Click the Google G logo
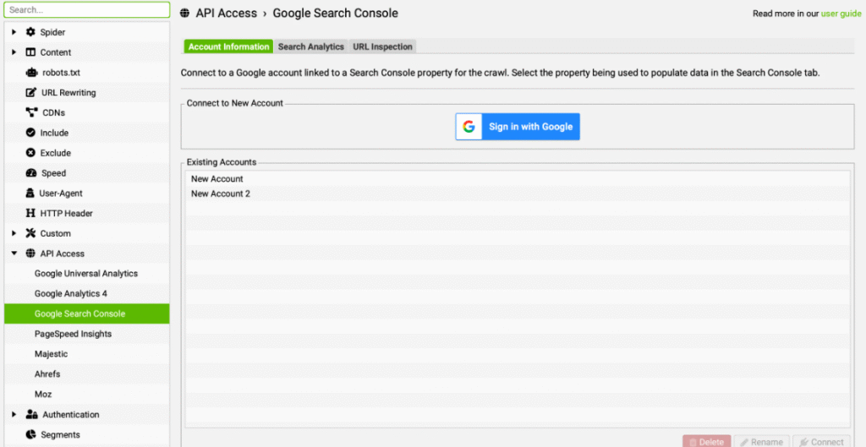Viewport: 866px width, 447px height. click(x=469, y=127)
